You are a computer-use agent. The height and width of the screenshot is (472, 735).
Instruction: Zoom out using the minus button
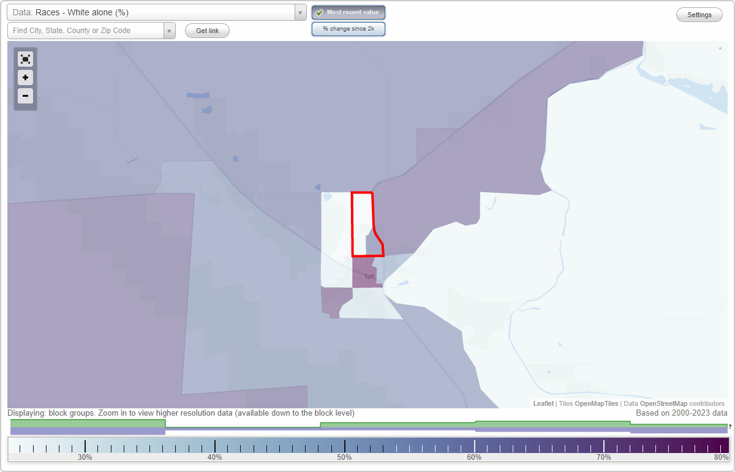[25, 96]
